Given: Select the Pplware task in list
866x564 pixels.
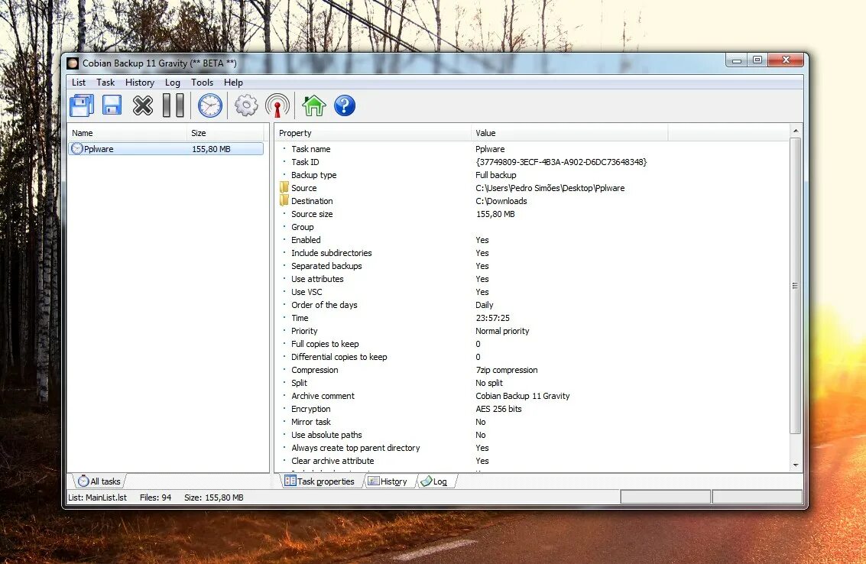Looking at the screenshot, I should (166, 148).
